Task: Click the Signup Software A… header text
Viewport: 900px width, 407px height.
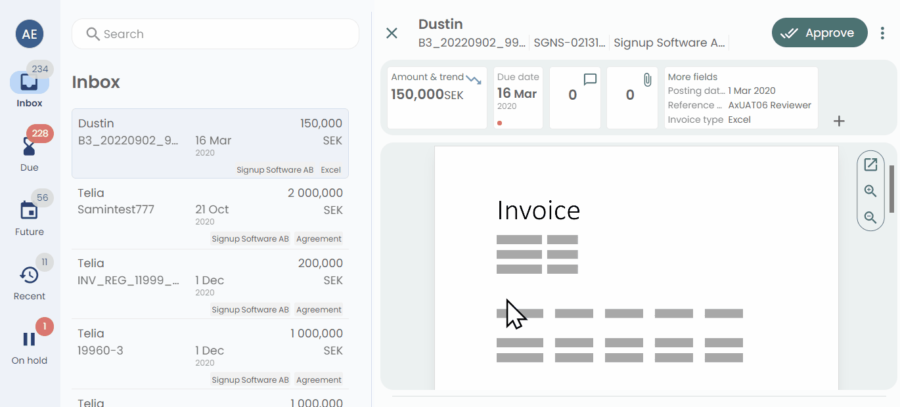Action: (x=669, y=43)
